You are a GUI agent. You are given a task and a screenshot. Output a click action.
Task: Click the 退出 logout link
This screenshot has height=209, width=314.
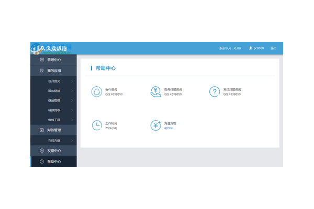[x=273, y=48]
